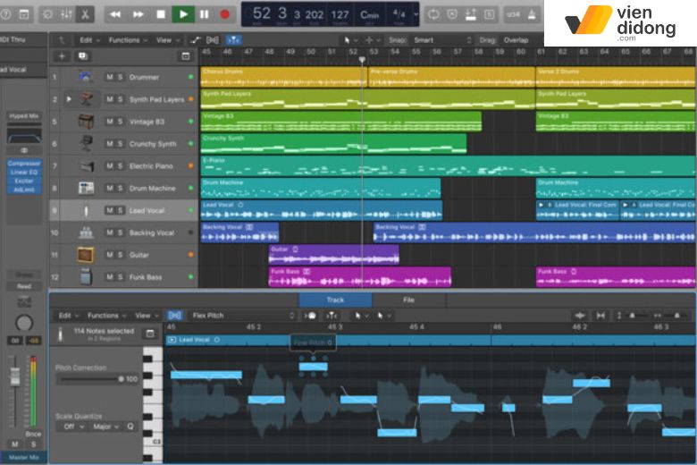Toggle the Flex button in tracks toolbar
This screenshot has height=465, width=697.
(213, 40)
